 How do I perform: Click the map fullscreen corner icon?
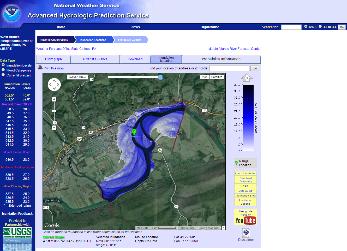[224, 228]
